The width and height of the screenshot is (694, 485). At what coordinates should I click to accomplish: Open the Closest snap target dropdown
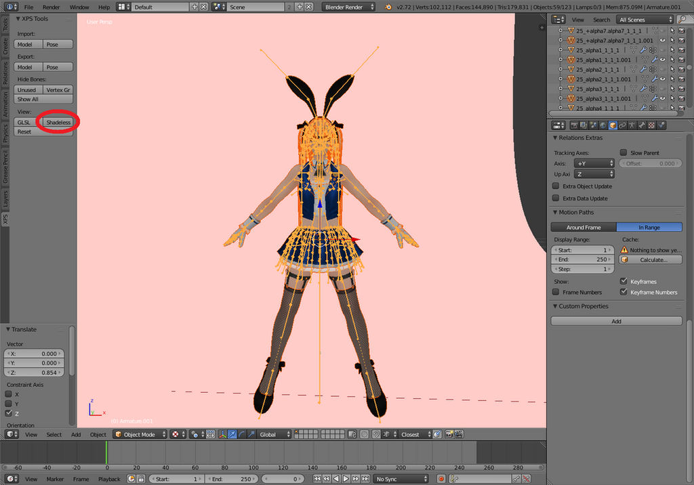click(415, 435)
